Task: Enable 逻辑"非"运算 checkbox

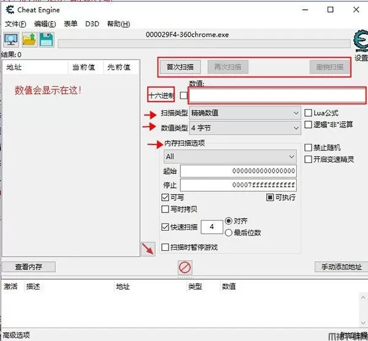Action: tap(308, 125)
